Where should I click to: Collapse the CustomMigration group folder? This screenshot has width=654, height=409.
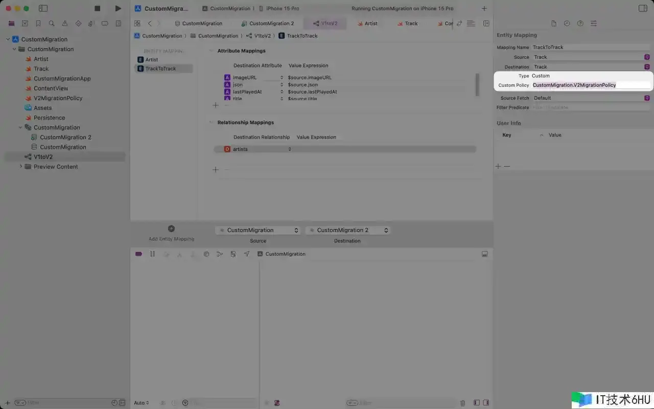point(14,49)
